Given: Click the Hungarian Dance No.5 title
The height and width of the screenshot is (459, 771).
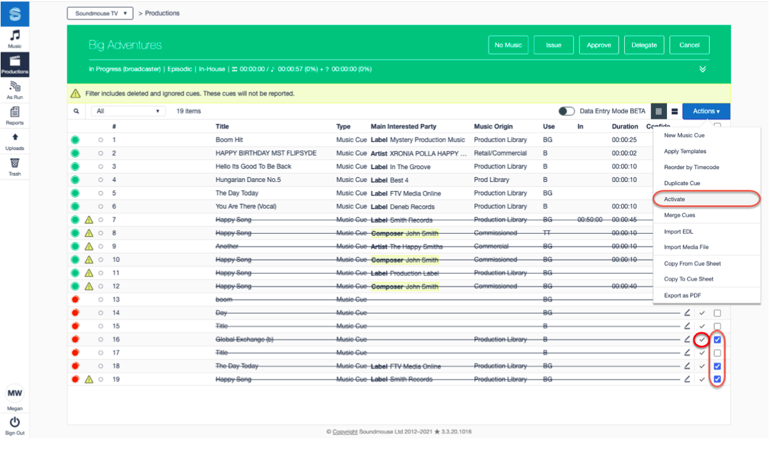Looking at the screenshot, I should 248,180.
